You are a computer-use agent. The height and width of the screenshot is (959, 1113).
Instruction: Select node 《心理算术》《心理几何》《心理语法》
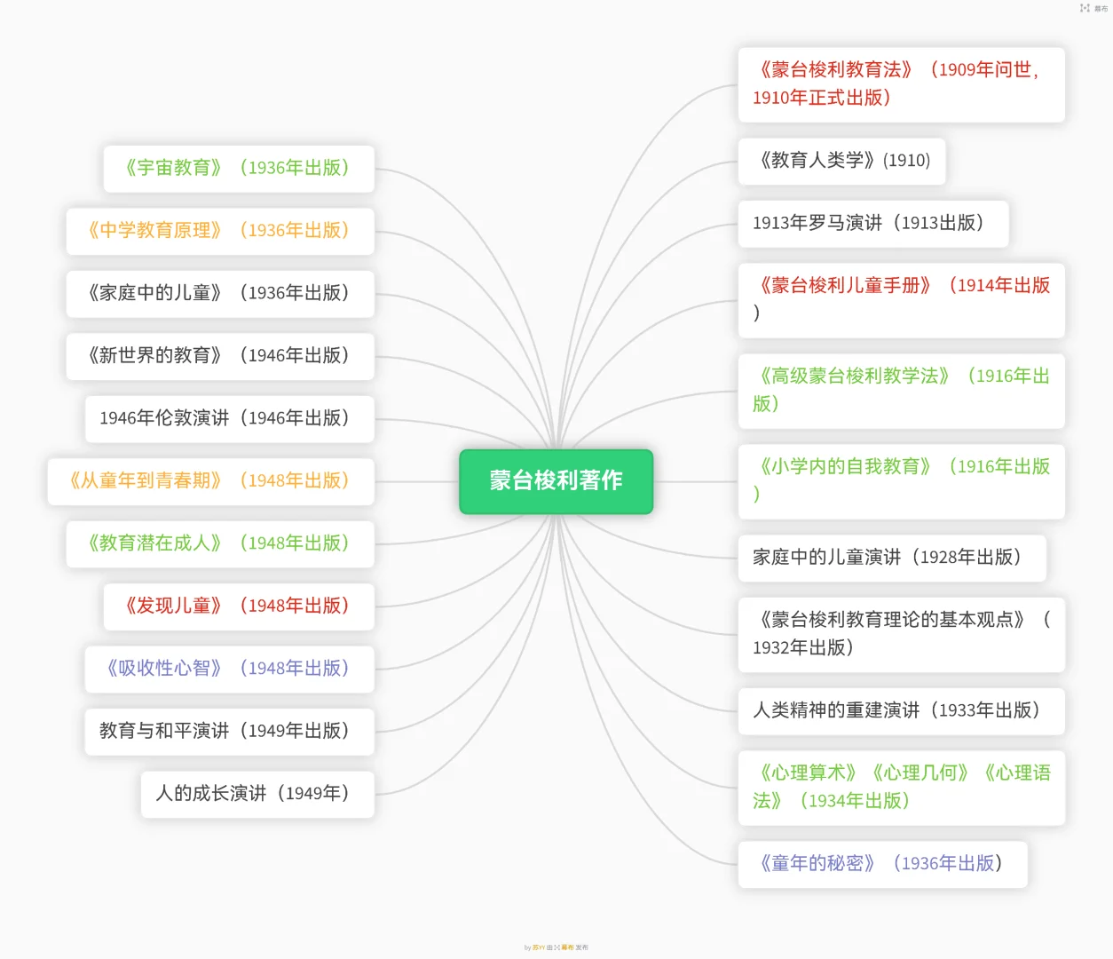[902, 788]
